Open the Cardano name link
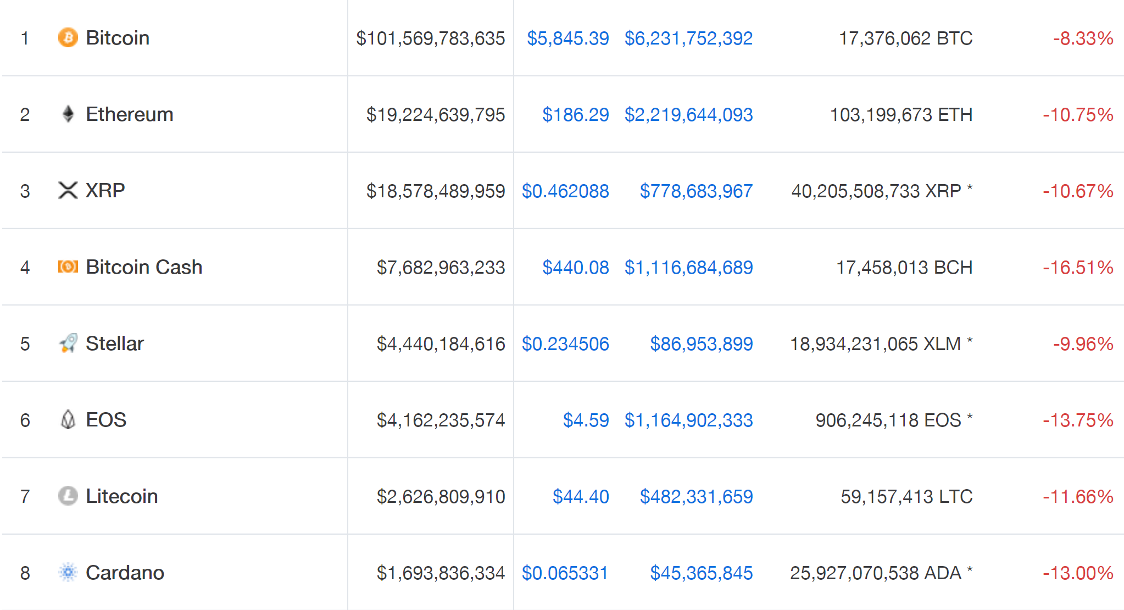Screen dimensions: 1124x610 tap(125, 573)
